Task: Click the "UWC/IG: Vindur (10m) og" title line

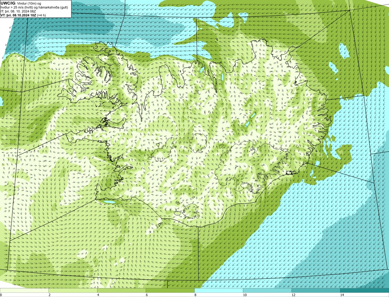Action: 21,3
